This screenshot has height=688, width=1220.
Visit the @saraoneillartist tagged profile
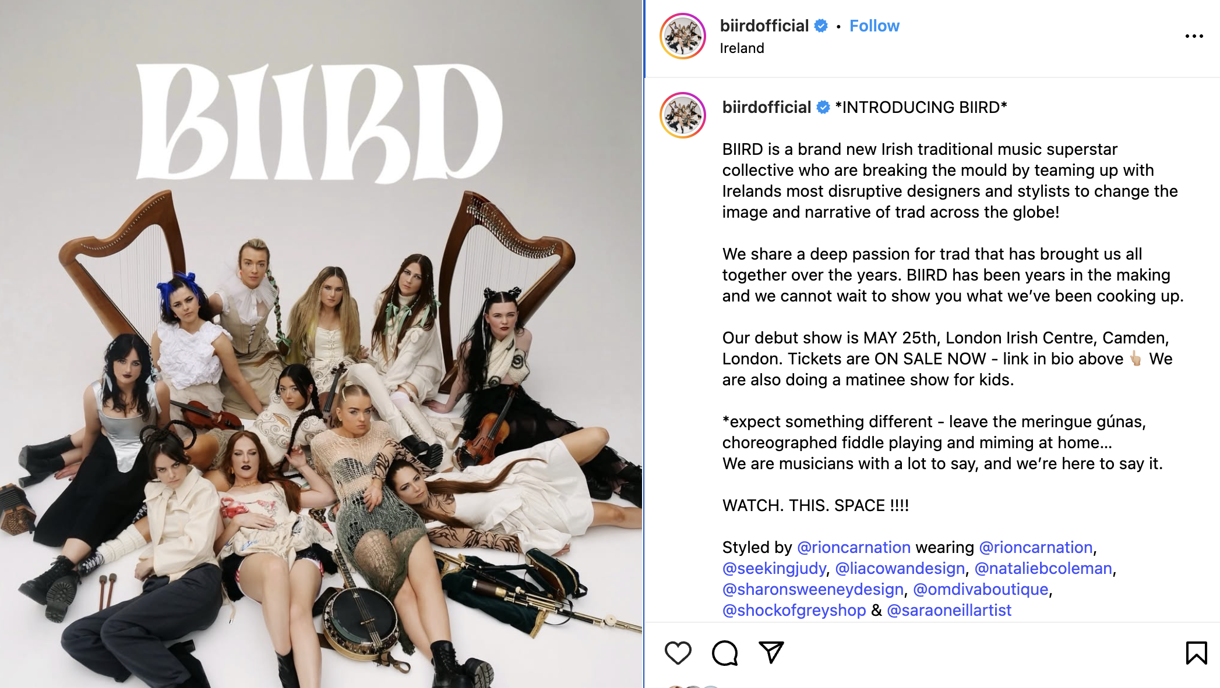[x=949, y=610]
